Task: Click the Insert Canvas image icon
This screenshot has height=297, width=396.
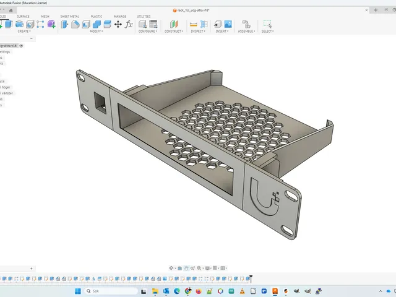Action: click(228, 24)
